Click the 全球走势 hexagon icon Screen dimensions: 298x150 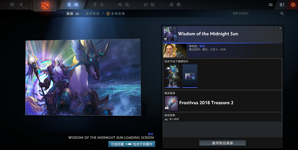click(108, 14)
